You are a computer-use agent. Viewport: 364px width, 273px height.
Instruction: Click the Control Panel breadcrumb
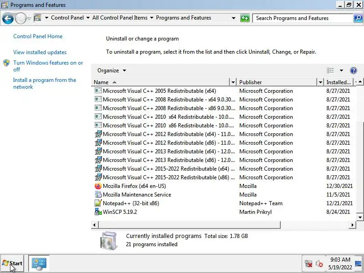coord(67,18)
